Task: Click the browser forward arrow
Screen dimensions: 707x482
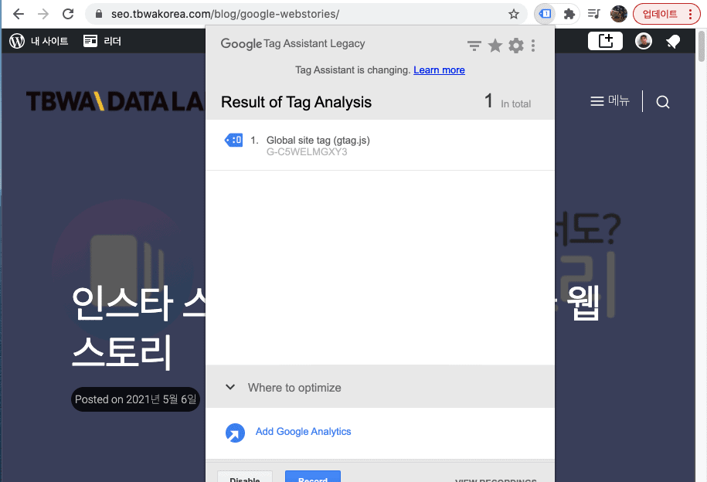Action: pyautogui.click(x=43, y=14)
